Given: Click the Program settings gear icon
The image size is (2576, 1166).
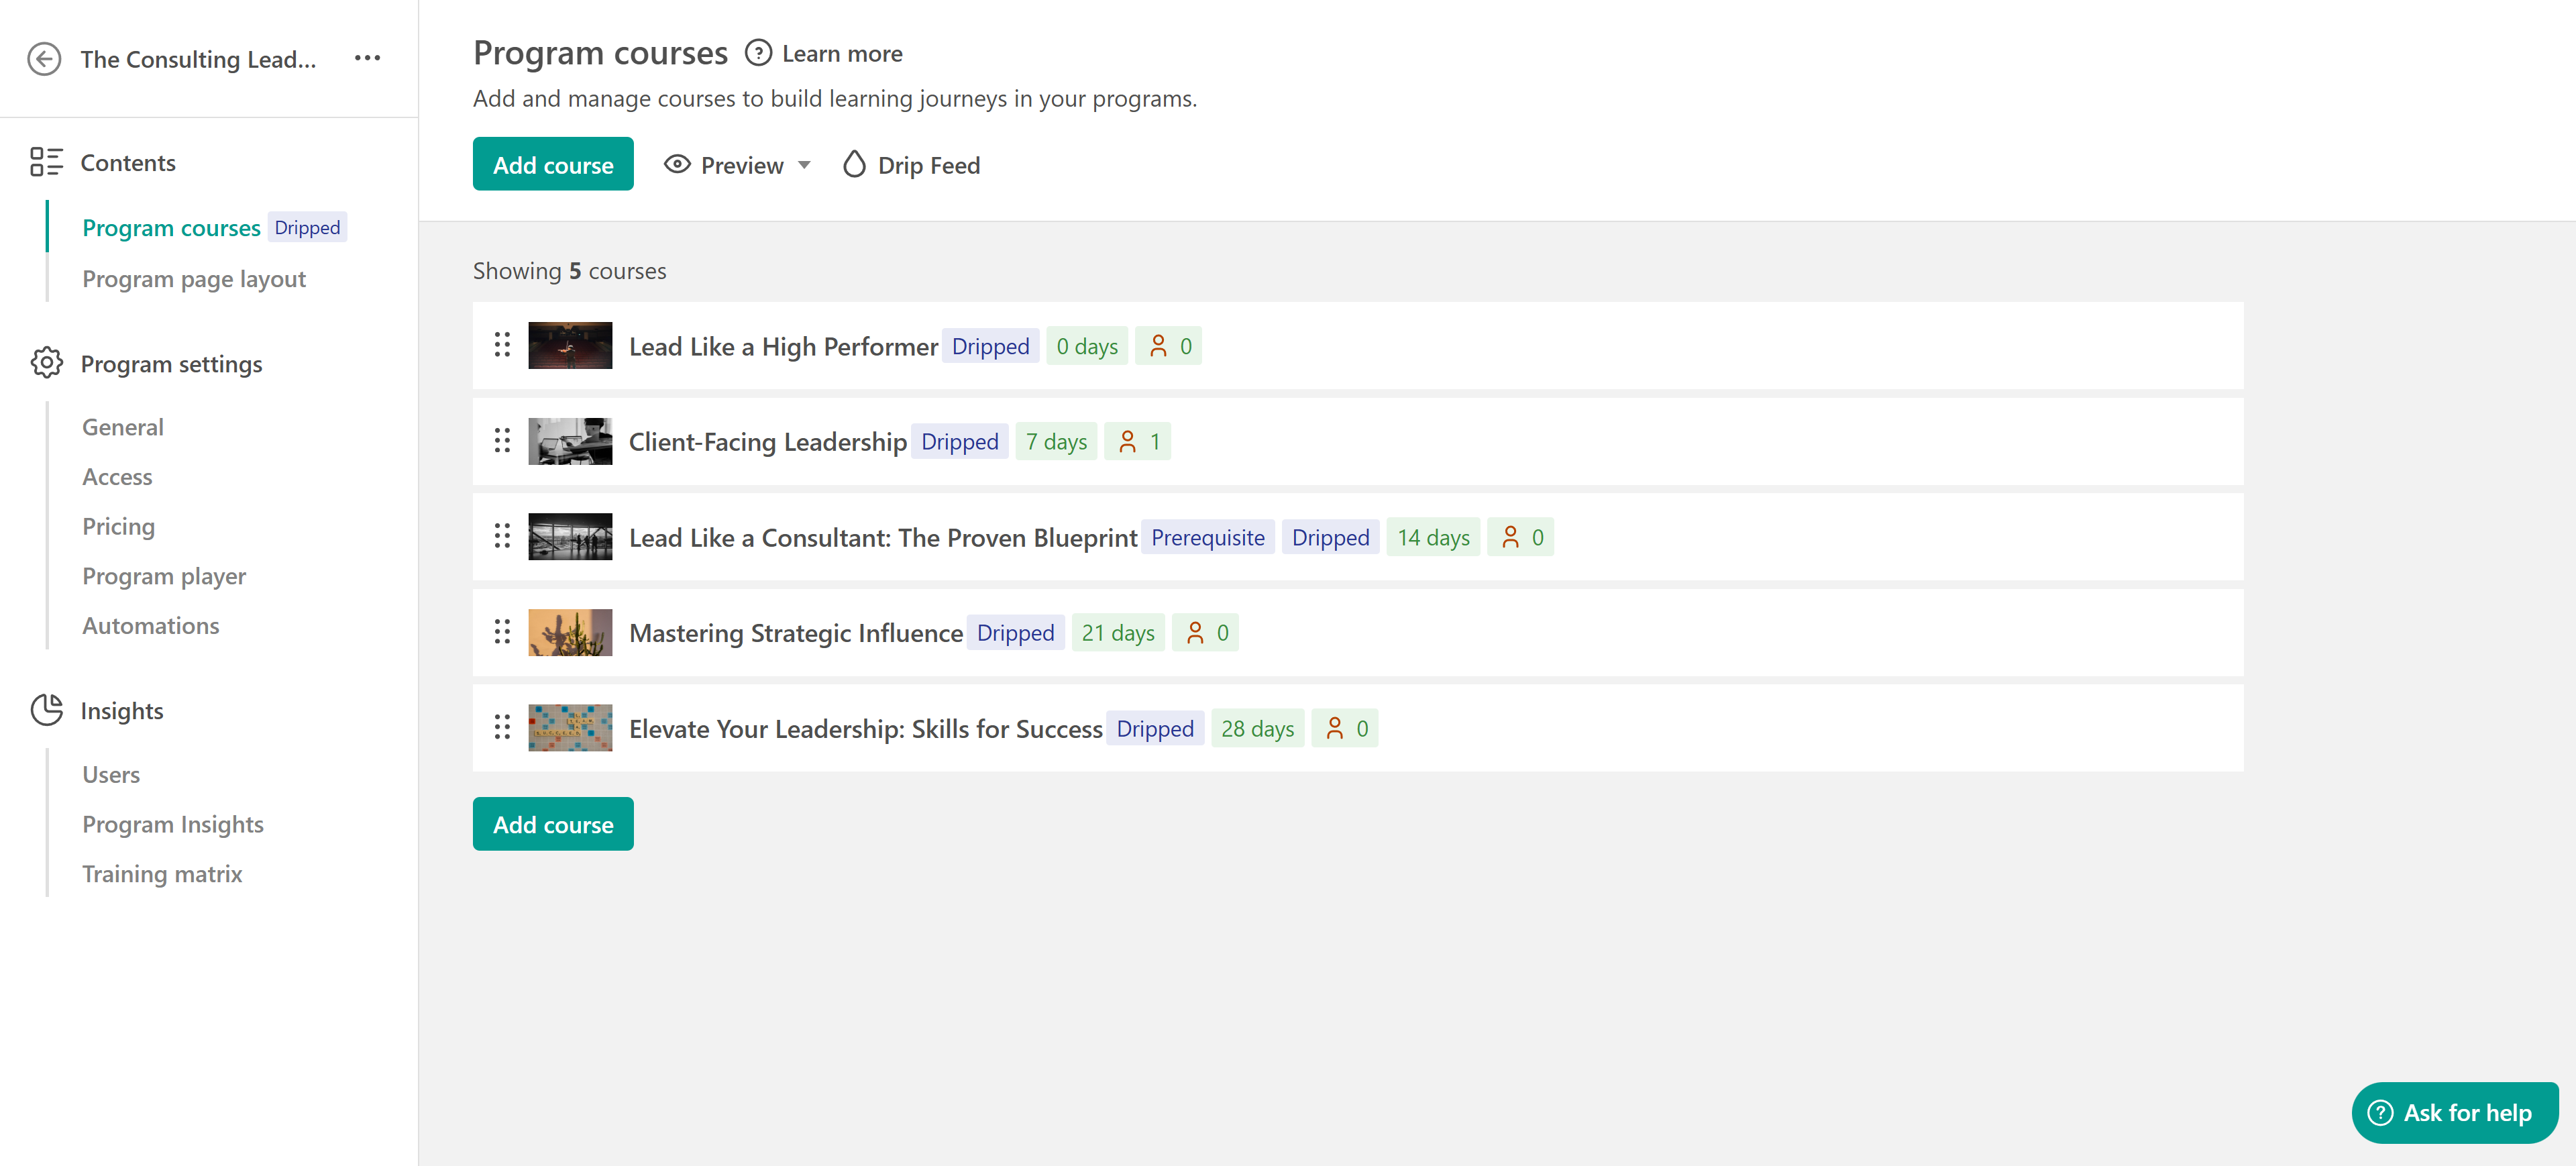Looking at the screenshot, I should (x=46, y=363).
